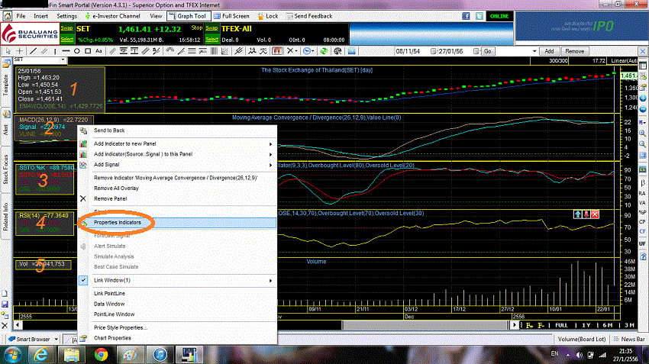This screenshot has height=364, width=649.
Task: Open the View menu
Action: (156, 16)
